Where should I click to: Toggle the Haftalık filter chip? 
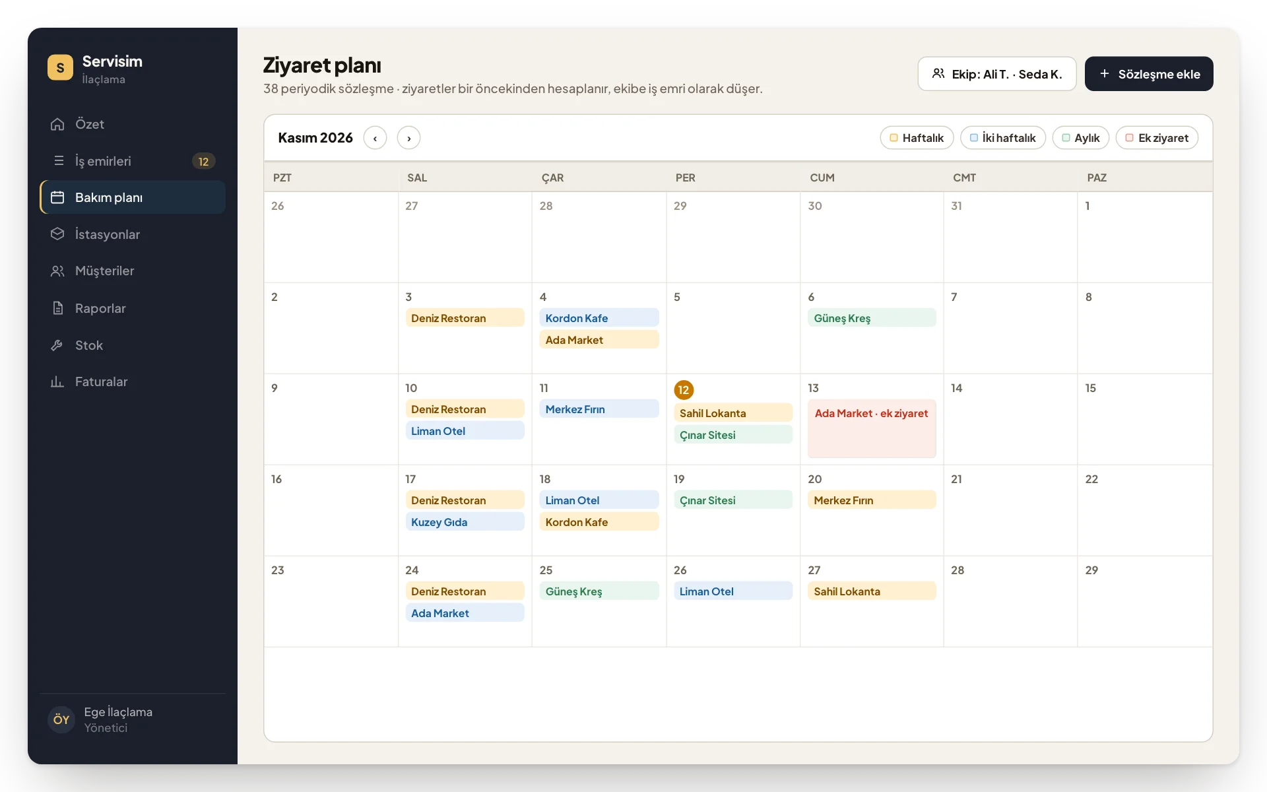pos(917,138)
